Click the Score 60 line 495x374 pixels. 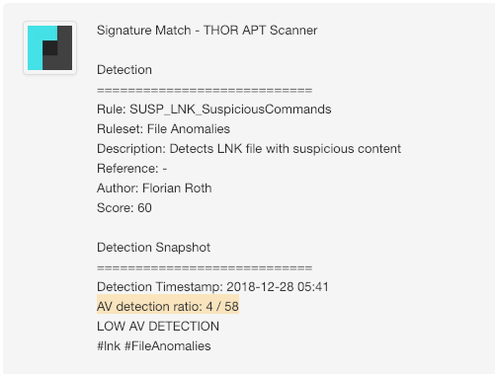124,208
